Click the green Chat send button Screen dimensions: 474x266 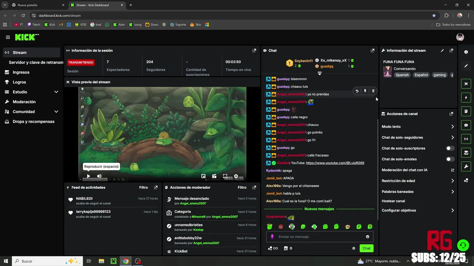[366, 248]
